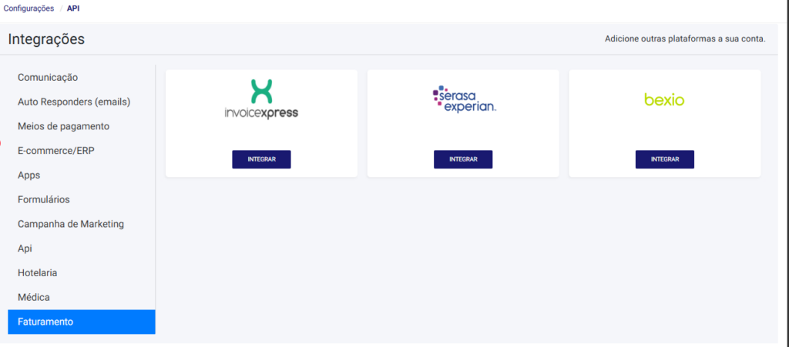Image resolution: width=789 pixels, height=347 pixels.
Task: Click the Configurações breadcrumb link
Action: pos(29,8)
